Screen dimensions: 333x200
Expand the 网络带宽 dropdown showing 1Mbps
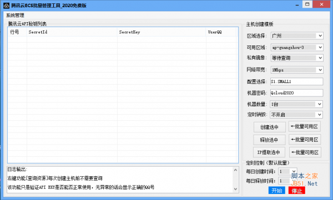coord(297,70)
